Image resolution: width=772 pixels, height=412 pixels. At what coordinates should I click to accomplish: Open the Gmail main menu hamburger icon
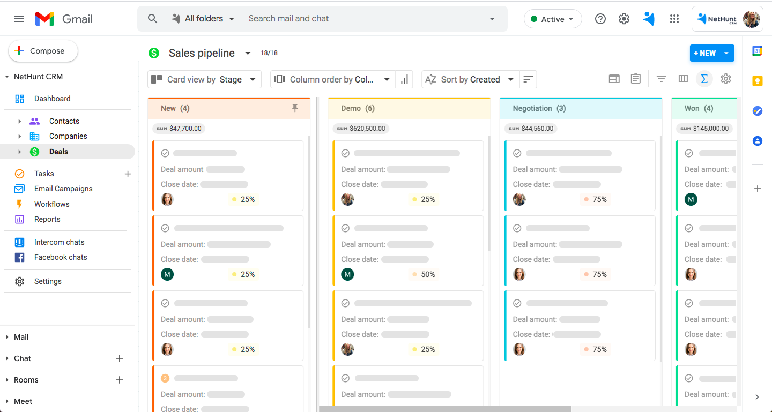[x=19, y=19]
